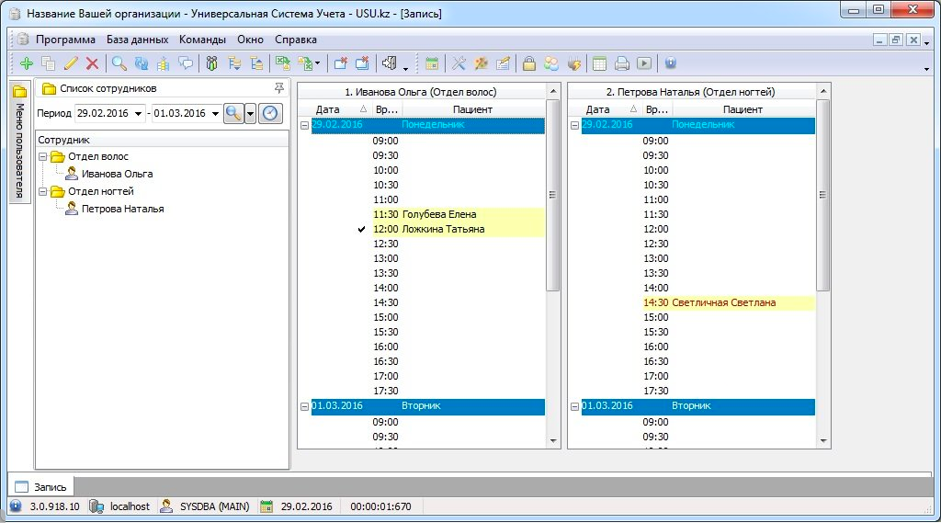Select employee Иванова Ольга in tree

pos(117,174)
